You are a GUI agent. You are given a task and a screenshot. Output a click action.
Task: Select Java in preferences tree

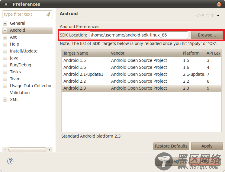click(x=14, y=58)
